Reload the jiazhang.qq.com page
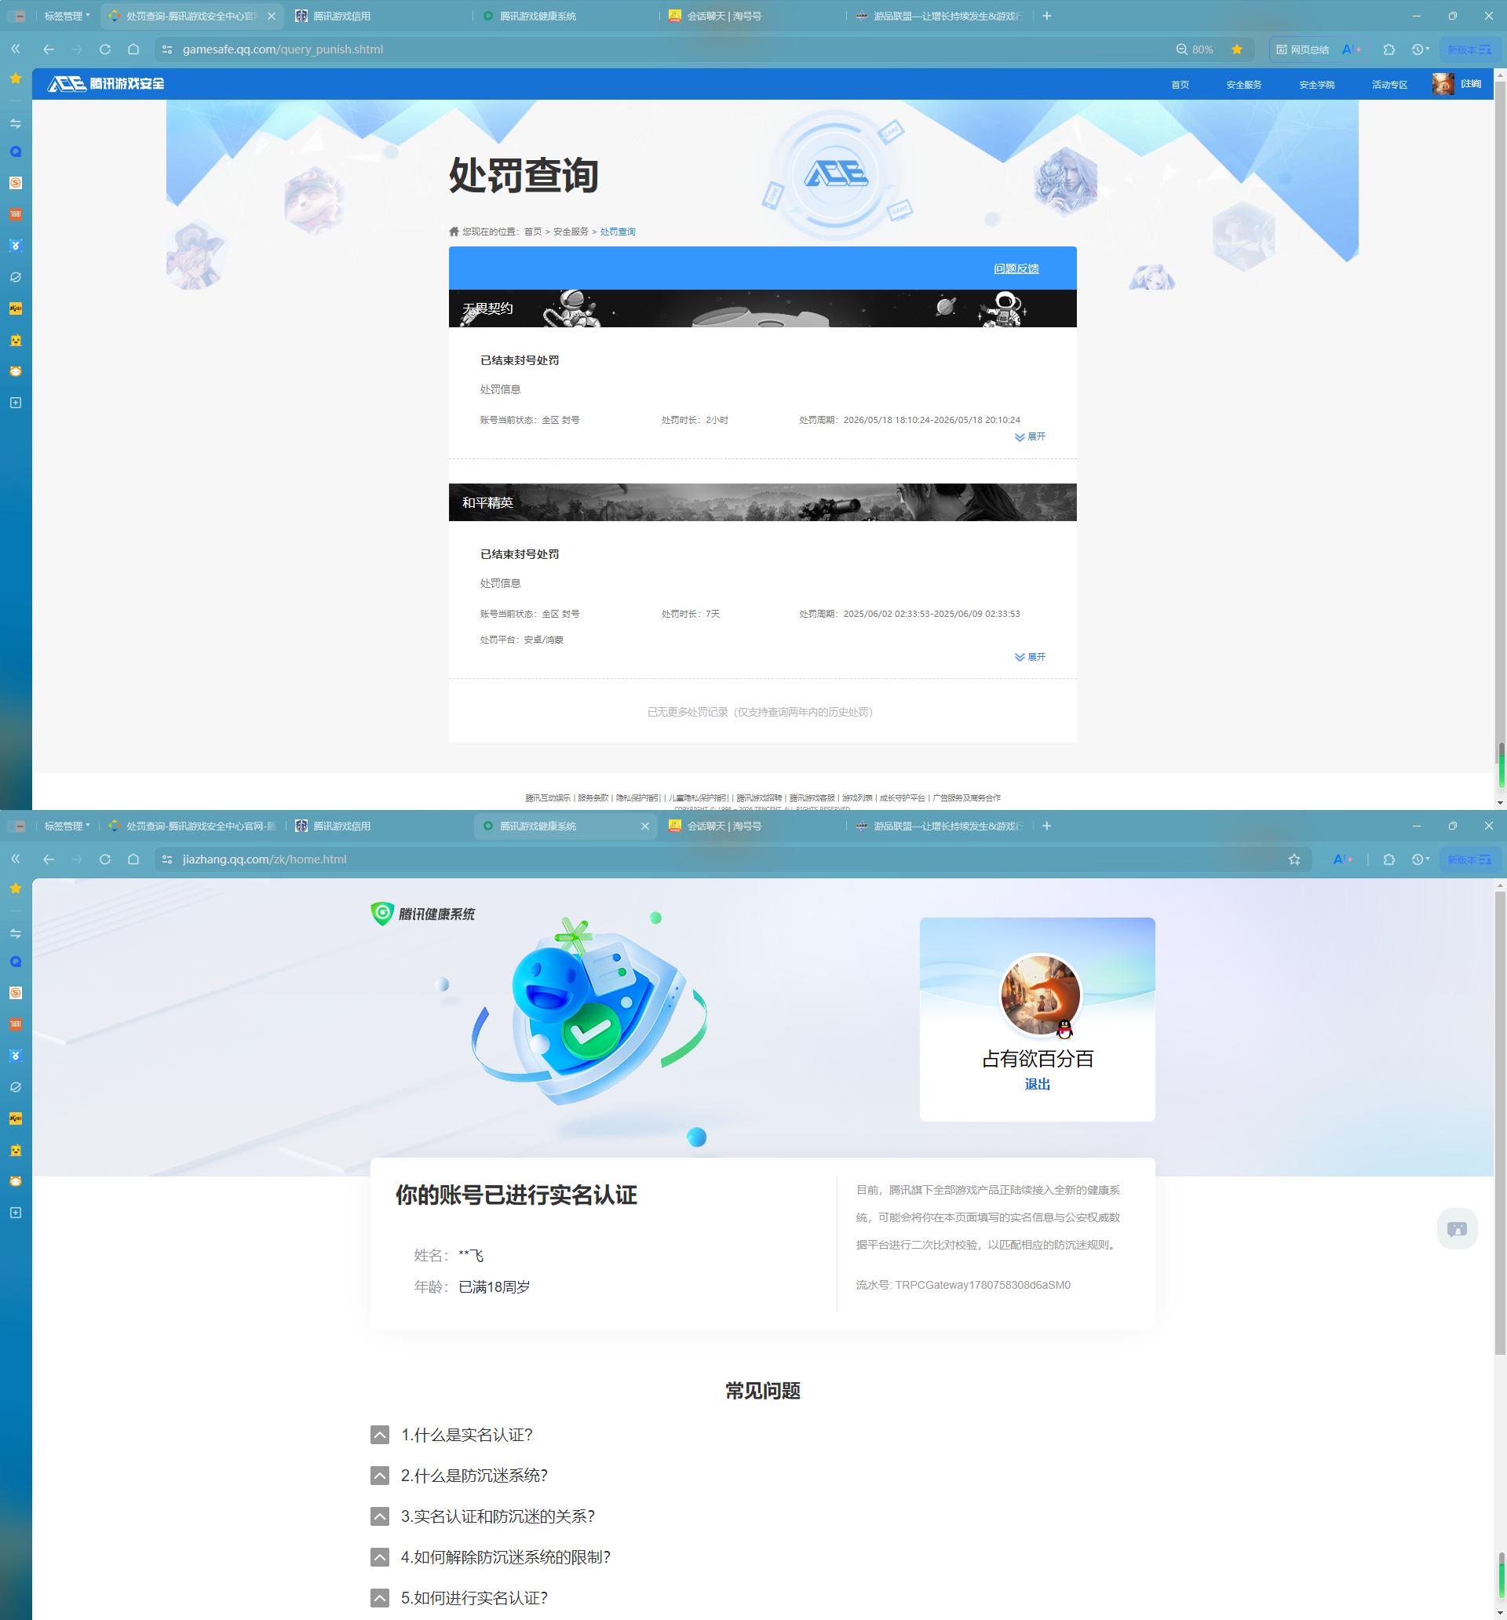The height and width of the screenshot is (1620, 1507). pos(105,859)
